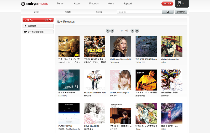The image size is (210, 133).
Task: Expand the 試聴履歴 panel arrow
Action: (x=25, y=26)
